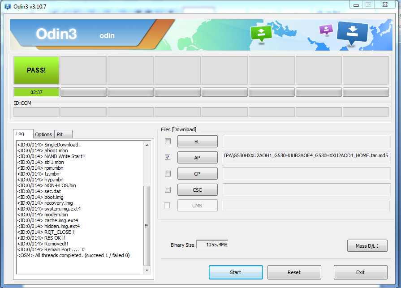Select log line 'Remain Port .... 0'
Viewport: 401px width, 288px height.
pos(51,249)
